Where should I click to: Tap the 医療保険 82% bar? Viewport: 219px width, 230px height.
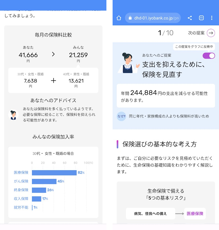point(54,173)
